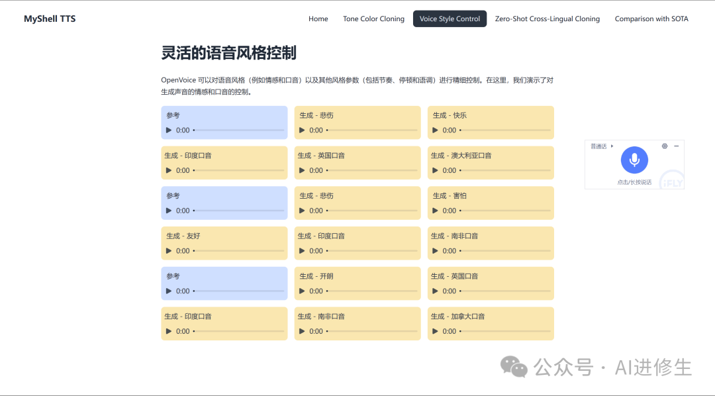Go to the Home tab

click(x=318, y=19)
